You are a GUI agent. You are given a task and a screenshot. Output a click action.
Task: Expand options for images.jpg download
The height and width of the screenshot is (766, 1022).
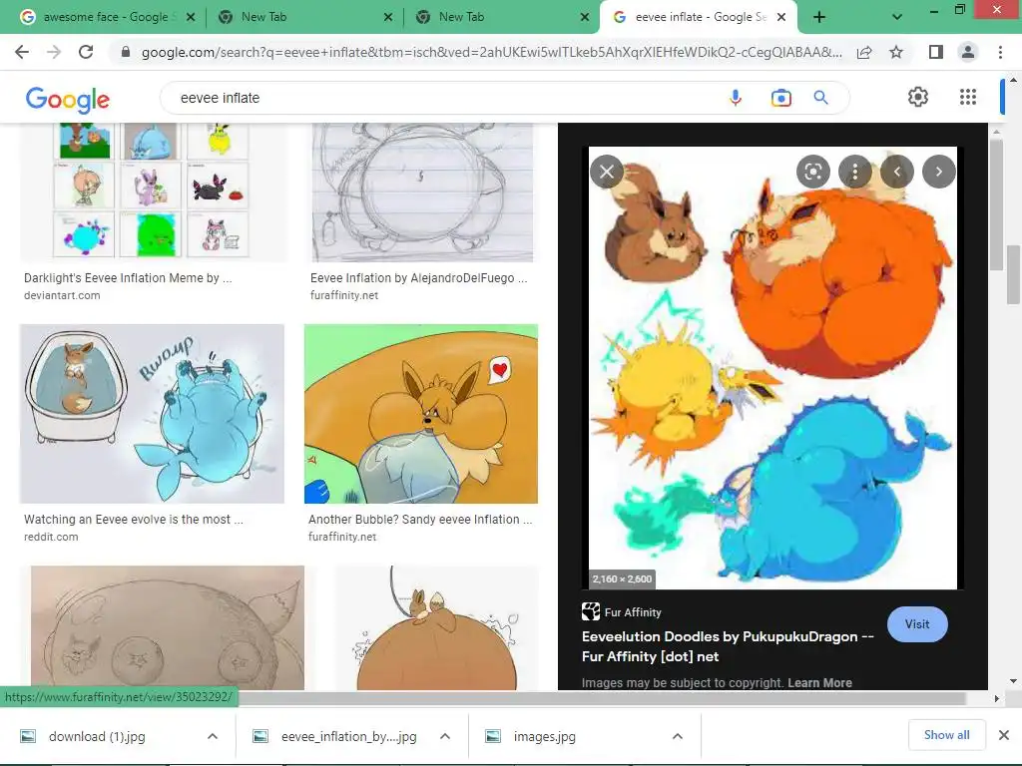678,736
